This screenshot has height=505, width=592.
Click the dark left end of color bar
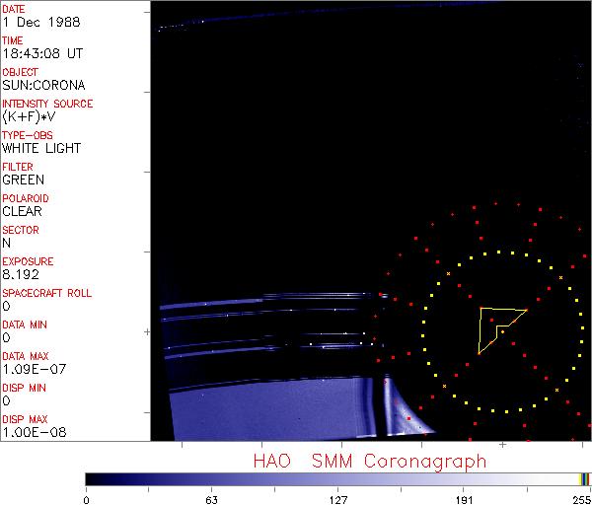(x=91, y=478)
